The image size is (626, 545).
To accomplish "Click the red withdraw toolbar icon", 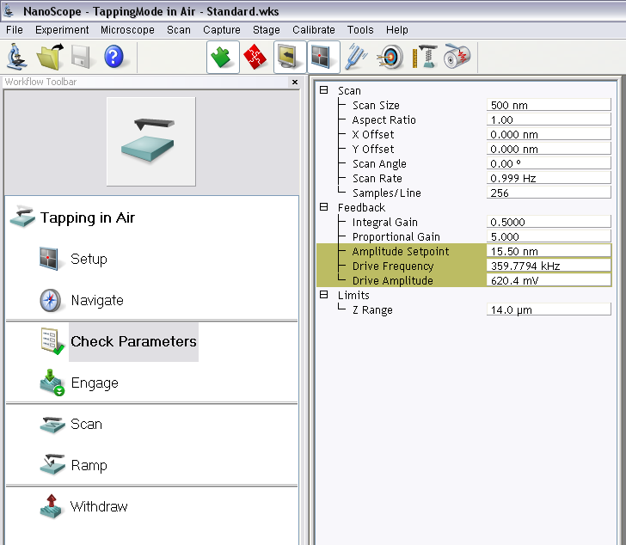I will click(x=255, y=58).
